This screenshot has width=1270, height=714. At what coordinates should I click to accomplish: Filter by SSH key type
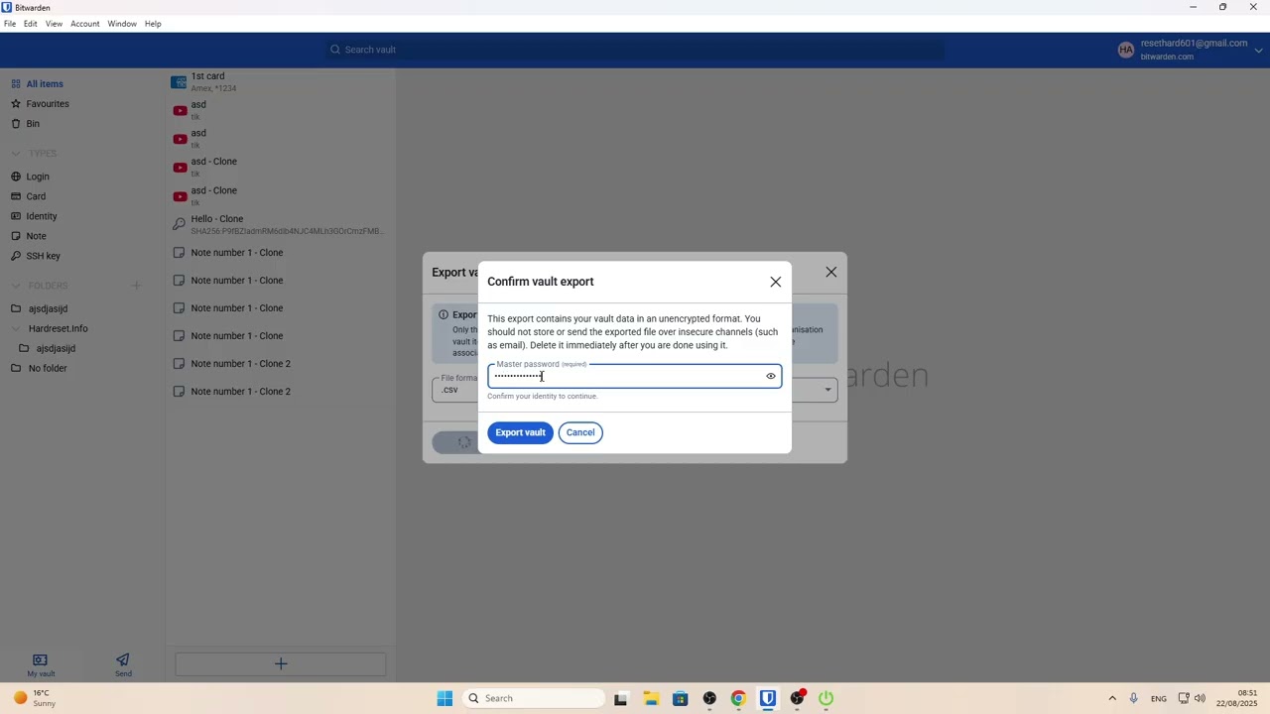[x=43, y=256]
